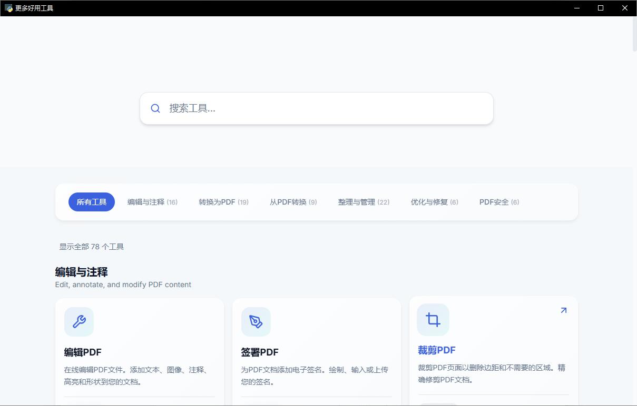Screen dimensions: 637x406
Task: Open the 签署PDF tool card
Action: (316, 352)
